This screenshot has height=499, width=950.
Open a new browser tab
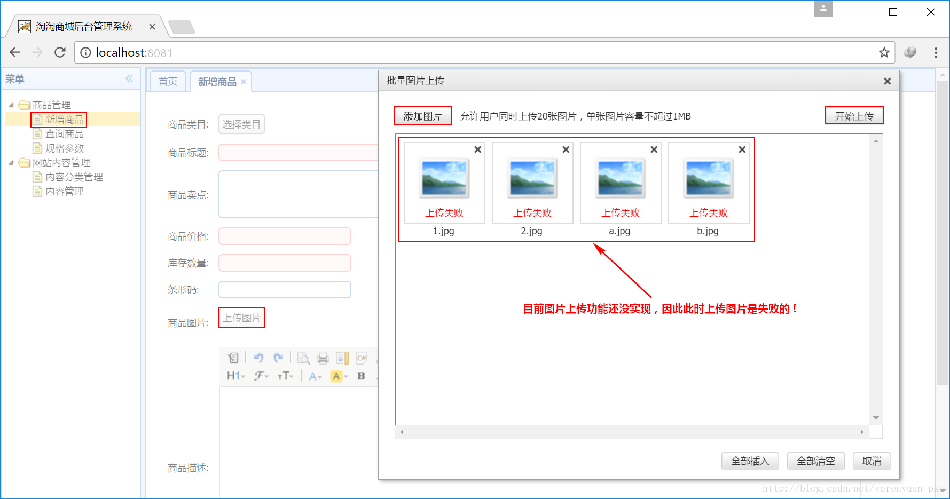(182, 27)
